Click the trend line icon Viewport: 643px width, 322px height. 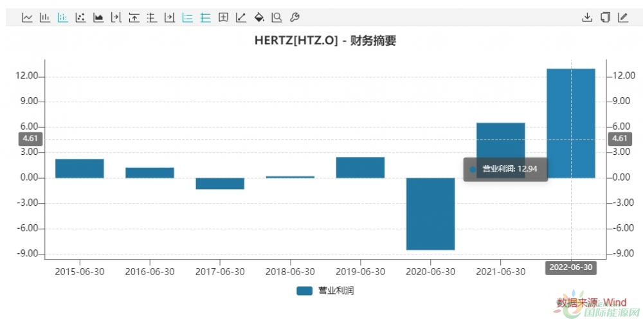[x=241, y=17]
